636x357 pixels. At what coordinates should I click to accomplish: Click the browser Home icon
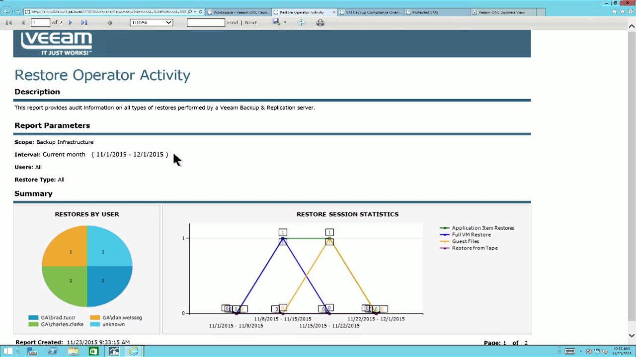[x=615, y=11]
